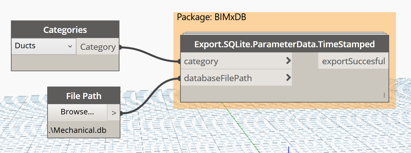Click the File Path output port arrow

[114, 113]
